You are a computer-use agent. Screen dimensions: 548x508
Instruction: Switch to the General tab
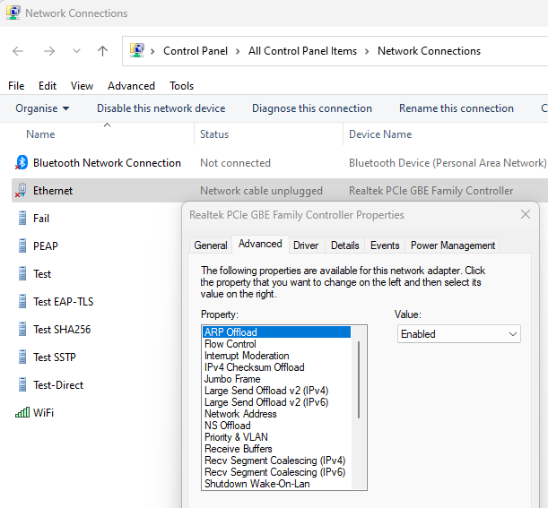click(211, 245)
